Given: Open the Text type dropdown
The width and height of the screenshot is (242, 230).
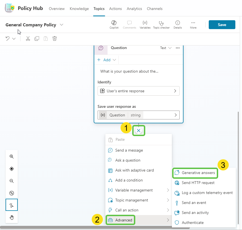Looking at the screenshot, I should pyautogui.click(x=166, y=48).
